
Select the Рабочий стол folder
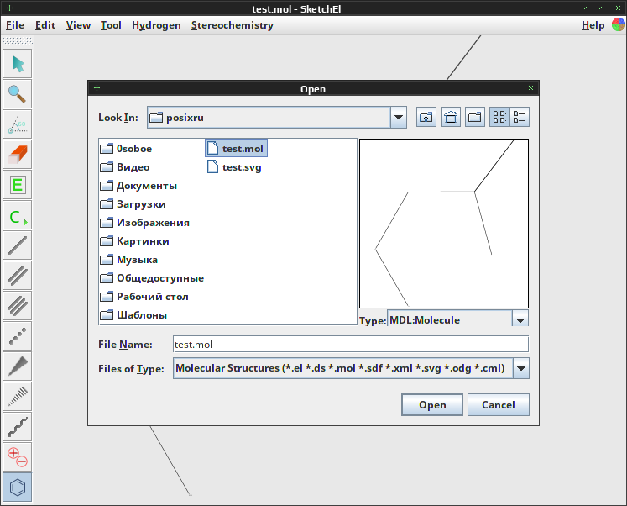pos(144,296)
